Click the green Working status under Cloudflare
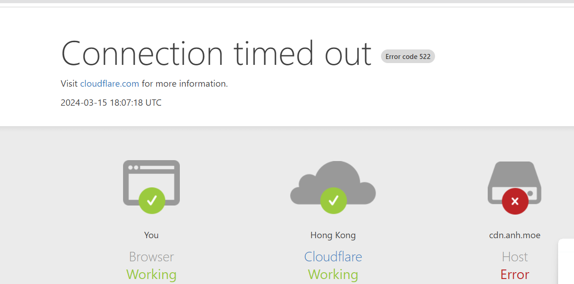This screenshot has width=574, height=284. 333,274
